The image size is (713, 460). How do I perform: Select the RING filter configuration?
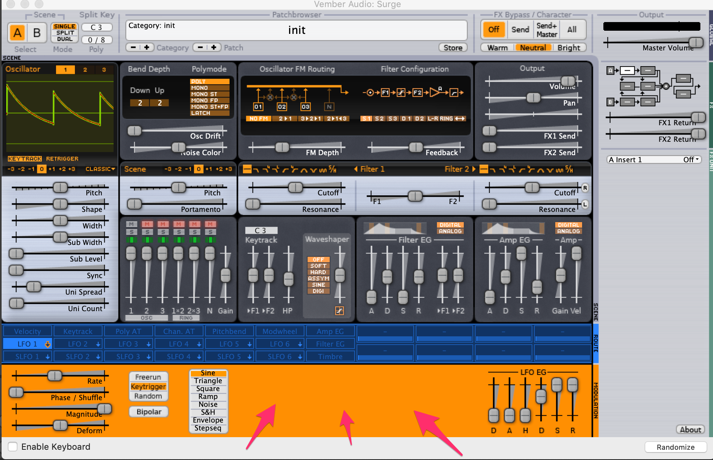(x=446, y=119)
